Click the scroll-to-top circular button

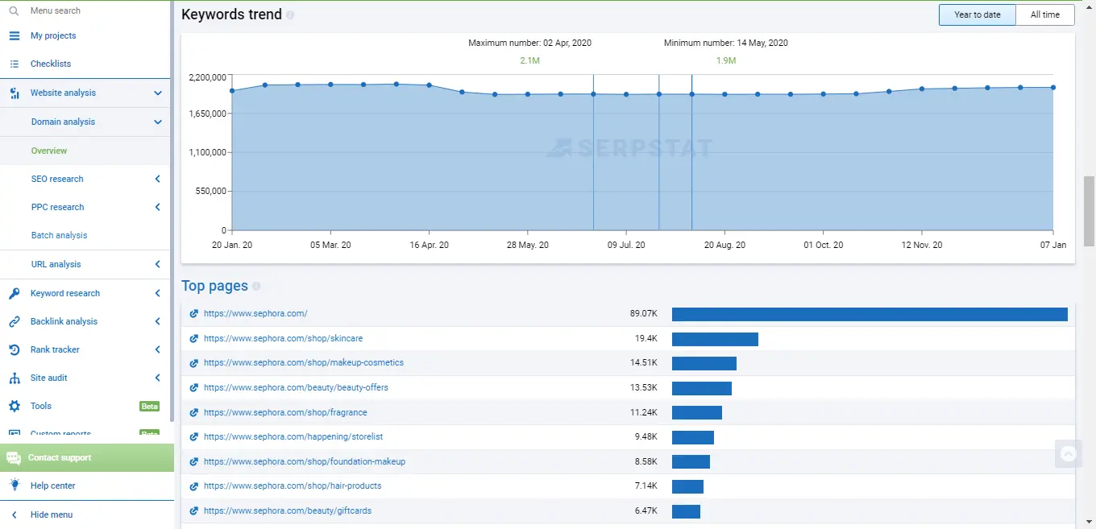pyautogui.click(x=1069, y=453)
